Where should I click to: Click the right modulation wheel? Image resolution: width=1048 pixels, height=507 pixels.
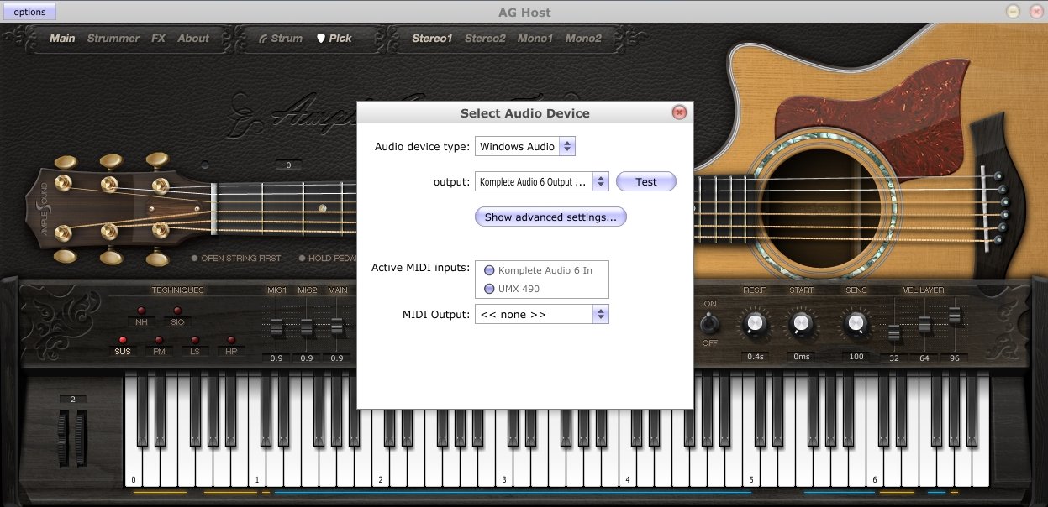81,438
